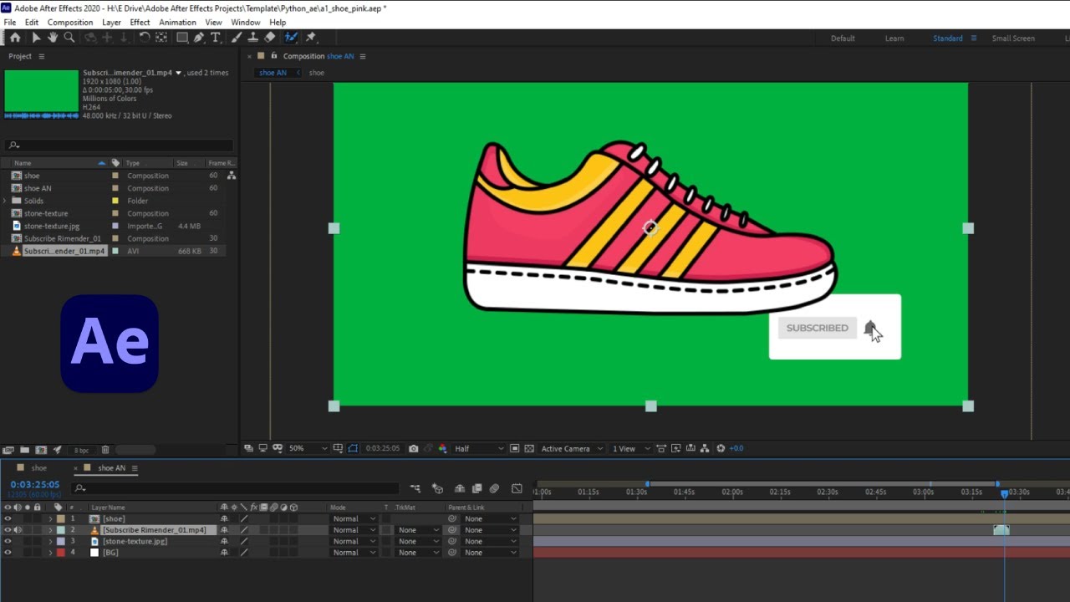
Task: Switch to the shoe timeline tab
Action: pyautogui.click(x=38, y=468)
